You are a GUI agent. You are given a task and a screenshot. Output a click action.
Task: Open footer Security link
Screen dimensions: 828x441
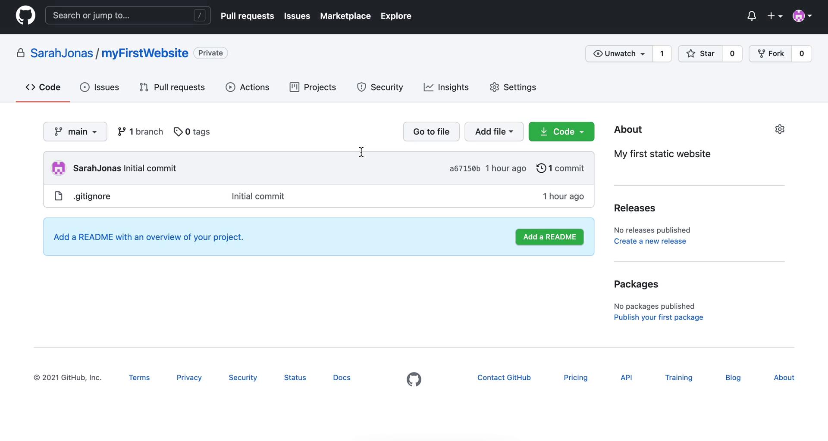[243, 377]
